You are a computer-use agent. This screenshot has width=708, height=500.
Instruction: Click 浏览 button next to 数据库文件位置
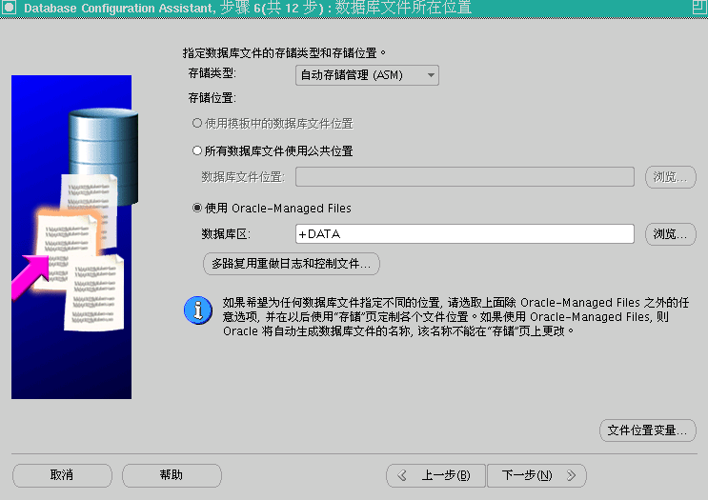(x=670, y=177)
